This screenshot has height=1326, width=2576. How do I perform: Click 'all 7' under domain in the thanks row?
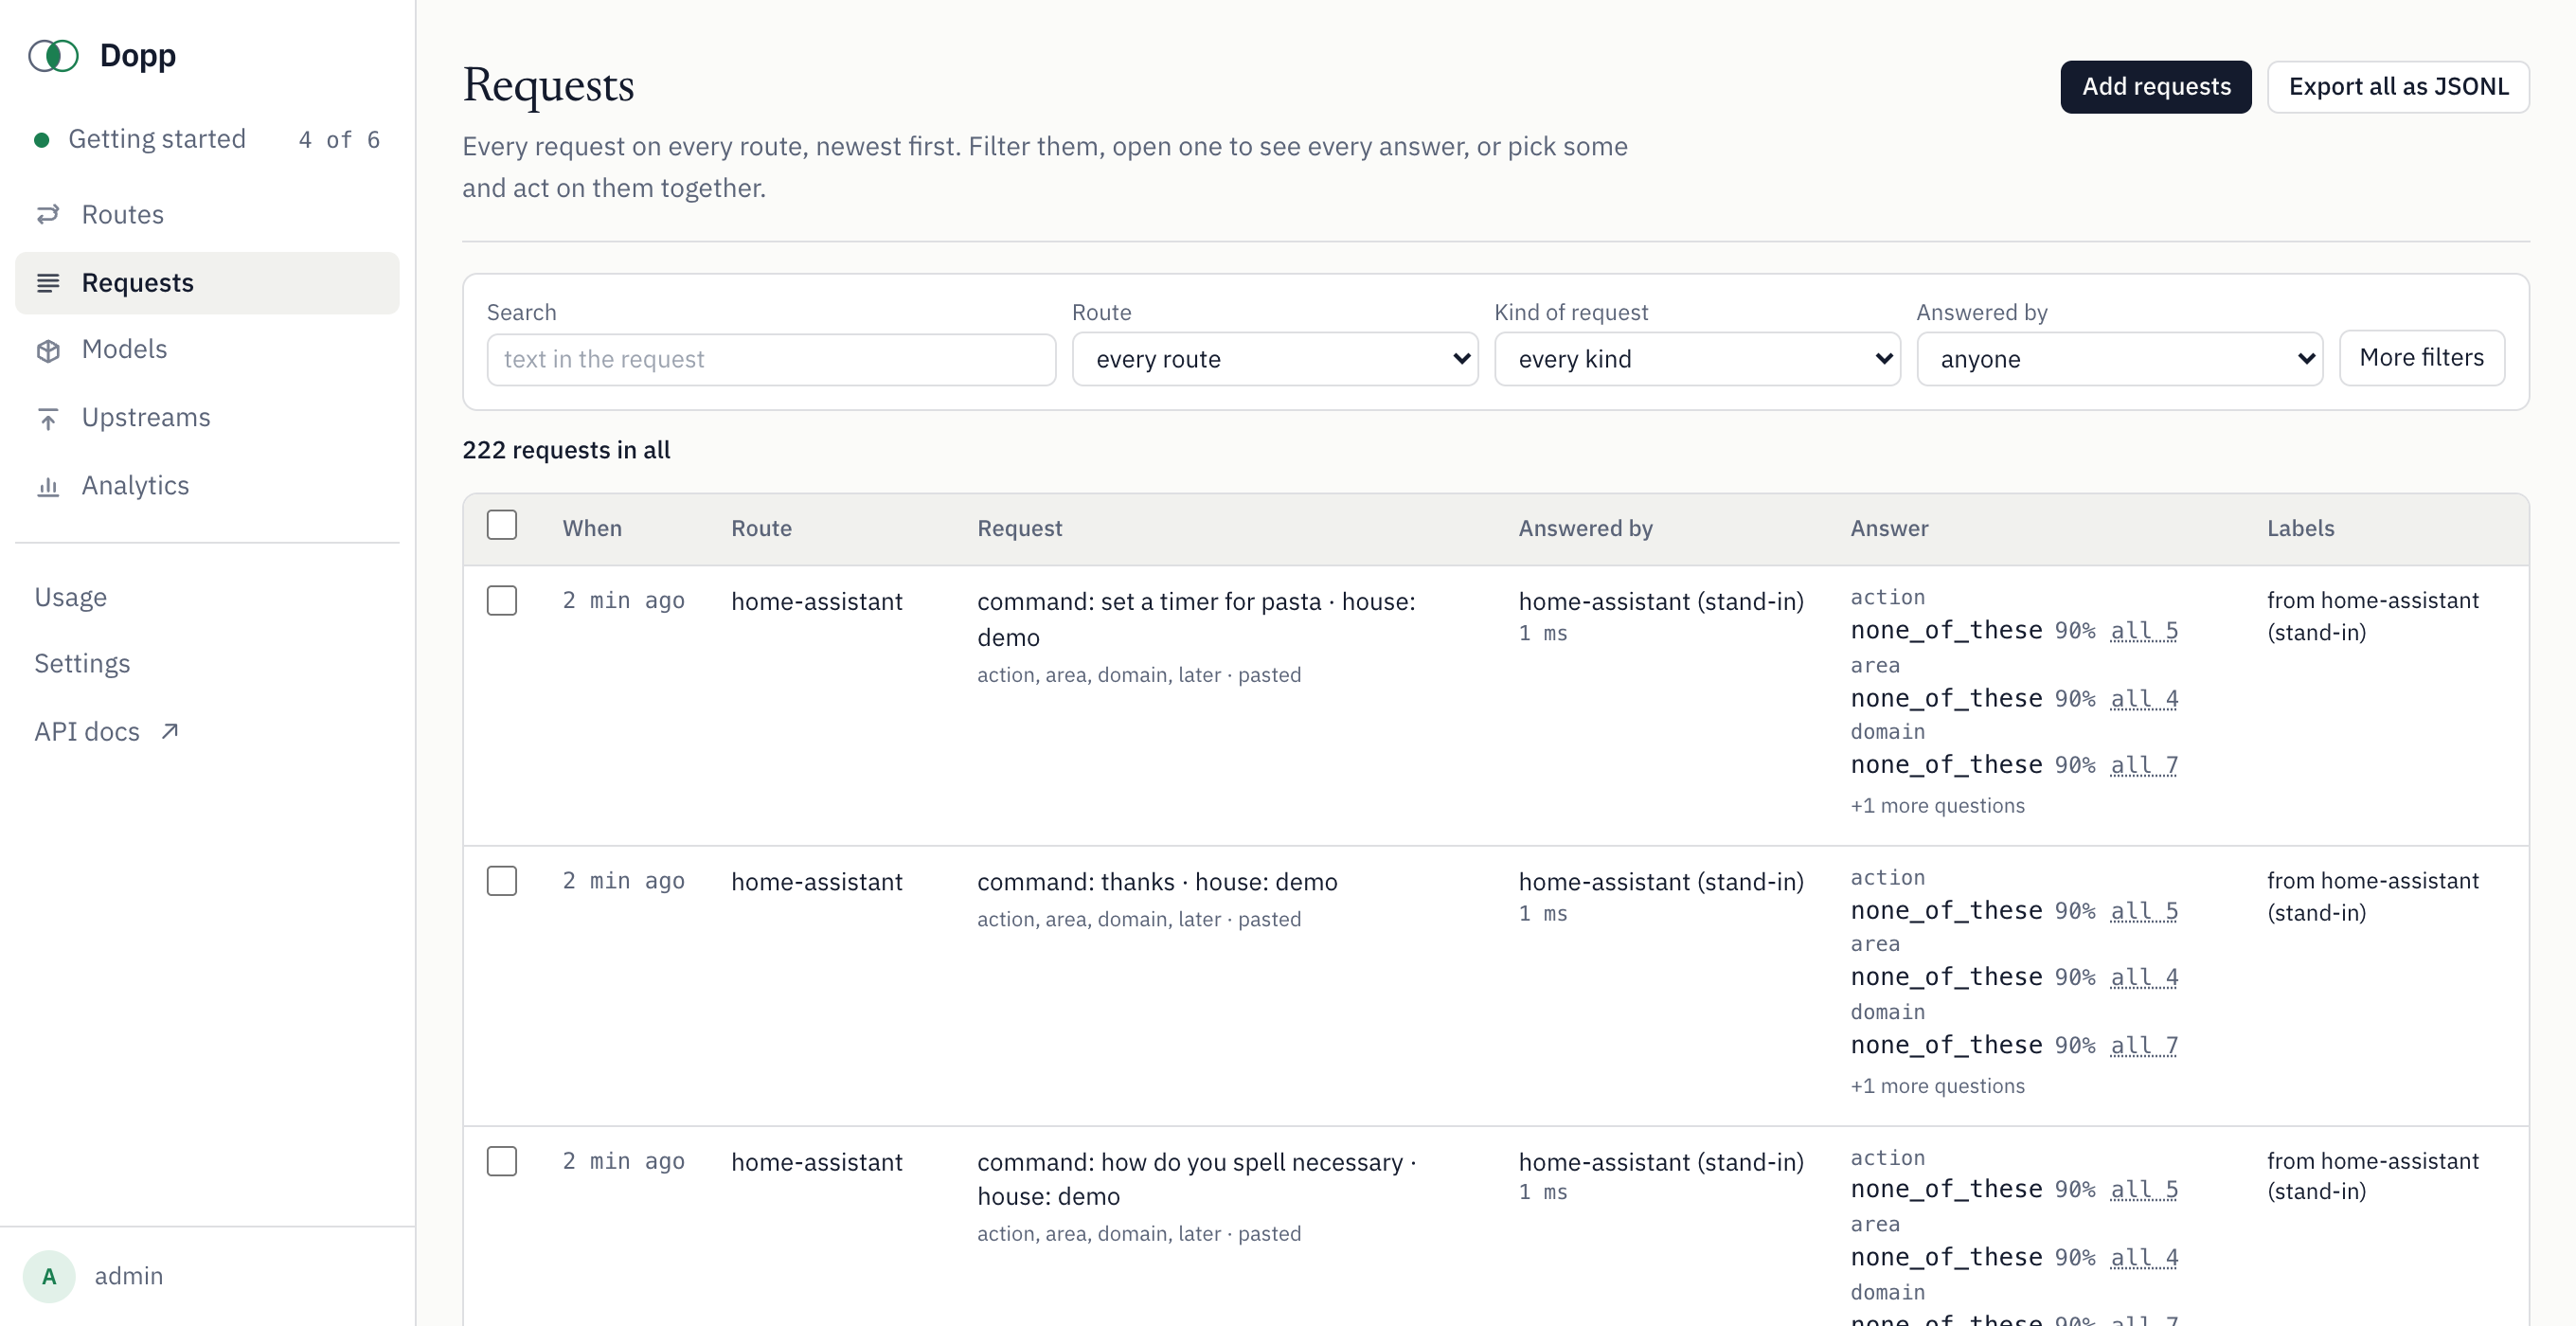point(2143,1045)
